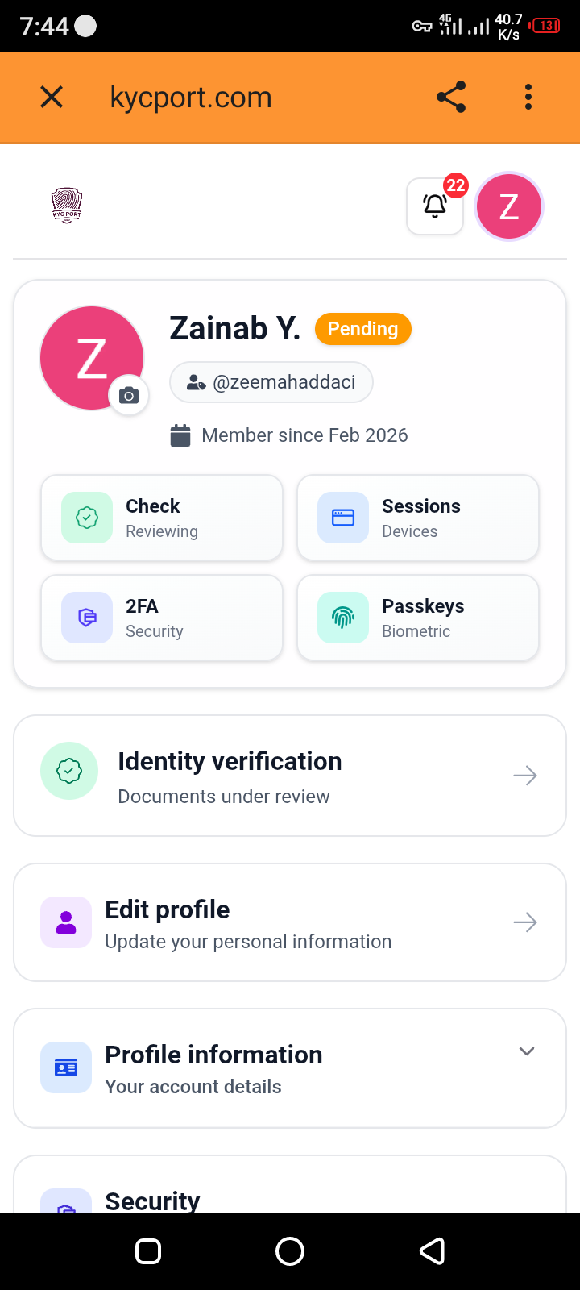
Task: Open the 2FA Security card
Action: (162, 618)
